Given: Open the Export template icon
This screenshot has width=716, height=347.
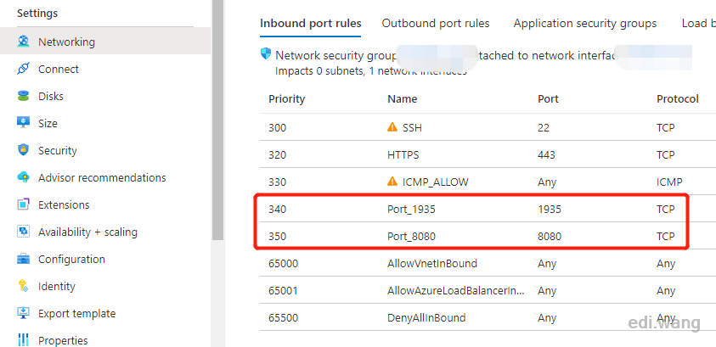Looking at the screenshot, I should (x=23, y=313).
